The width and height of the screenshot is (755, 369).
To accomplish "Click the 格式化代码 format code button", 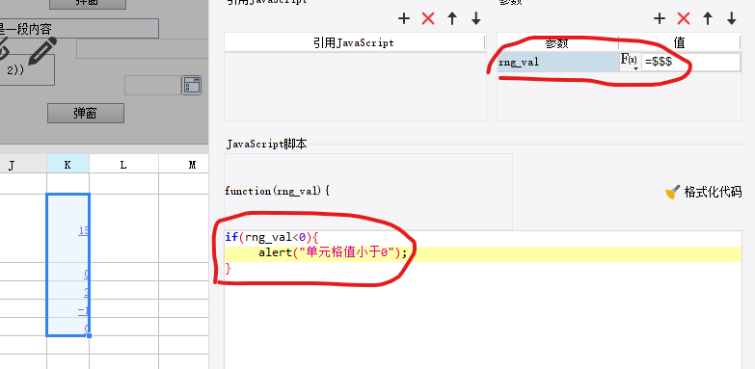I will pyautogui.click(x=704, y=193).
